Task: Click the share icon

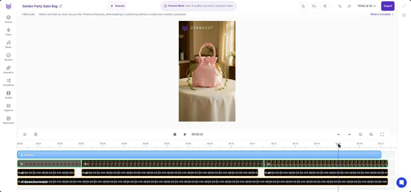Action: (325, 6)
